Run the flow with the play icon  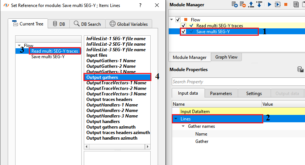(270, 4)
